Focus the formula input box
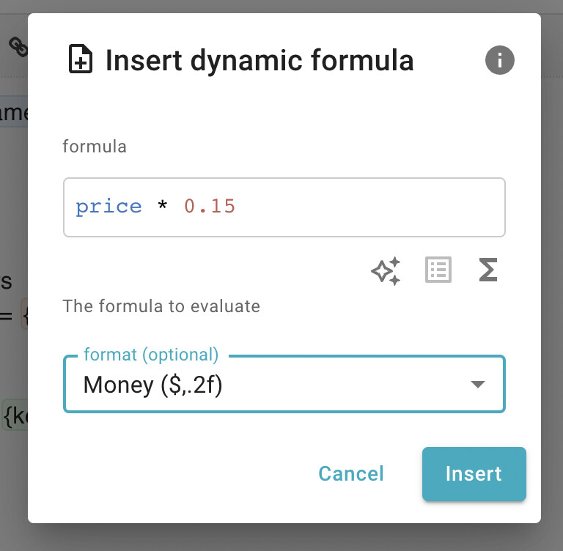 (284, 207)
